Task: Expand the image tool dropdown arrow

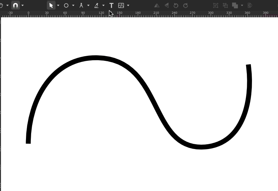Action: pos(128,5)
